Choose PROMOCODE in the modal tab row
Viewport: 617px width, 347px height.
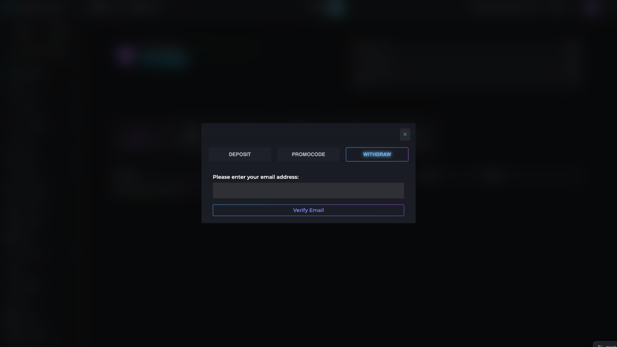point(308,155)
